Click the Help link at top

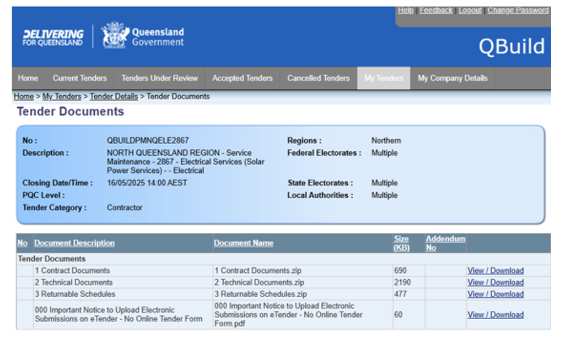406,10
